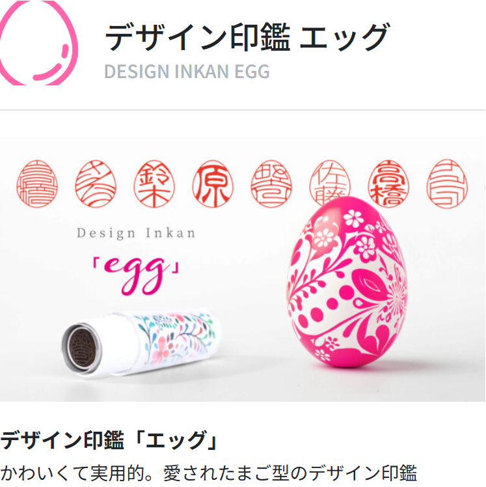
Task: Click the engraved stamp face end
Action: [82, 347]
